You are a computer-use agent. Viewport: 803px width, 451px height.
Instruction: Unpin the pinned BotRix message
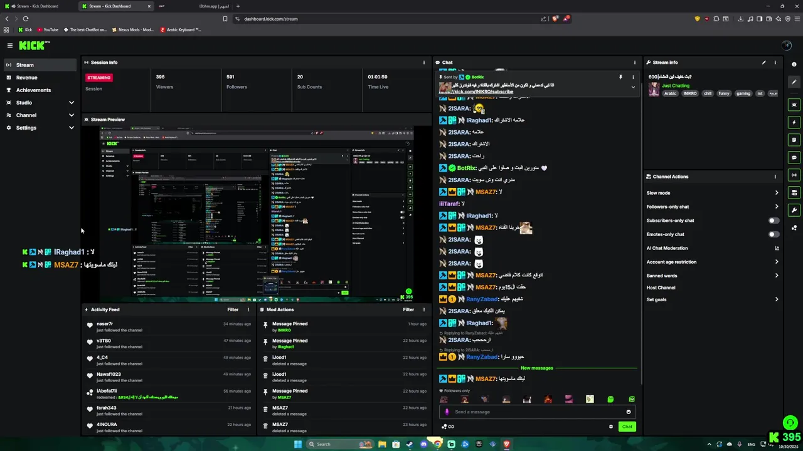(620, 77)
